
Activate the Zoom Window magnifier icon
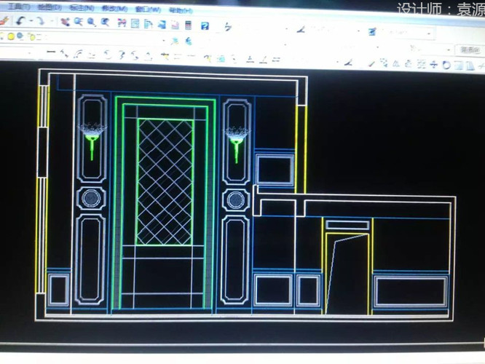click(x=91, y=23)
